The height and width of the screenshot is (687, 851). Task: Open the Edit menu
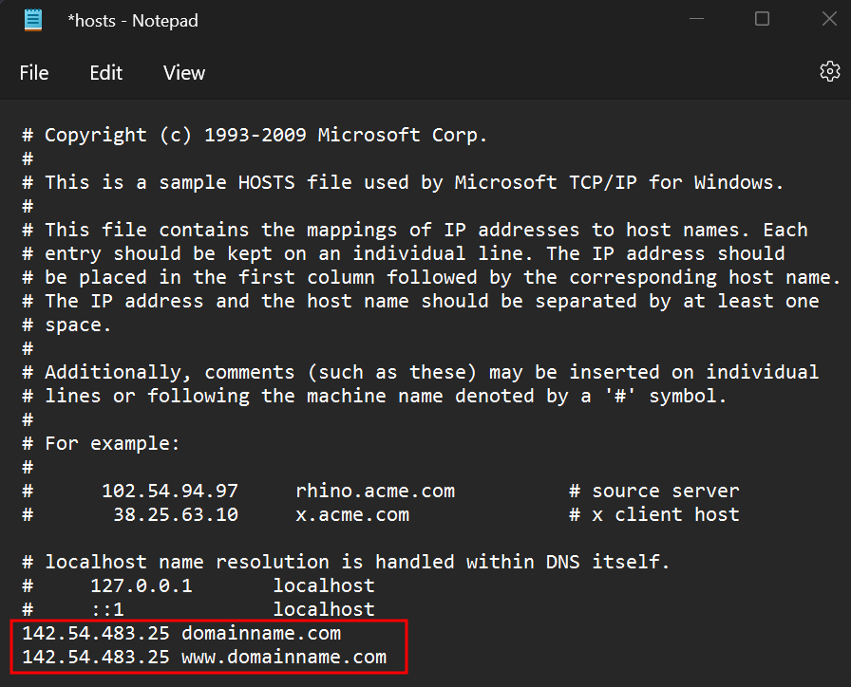[106, 73]
